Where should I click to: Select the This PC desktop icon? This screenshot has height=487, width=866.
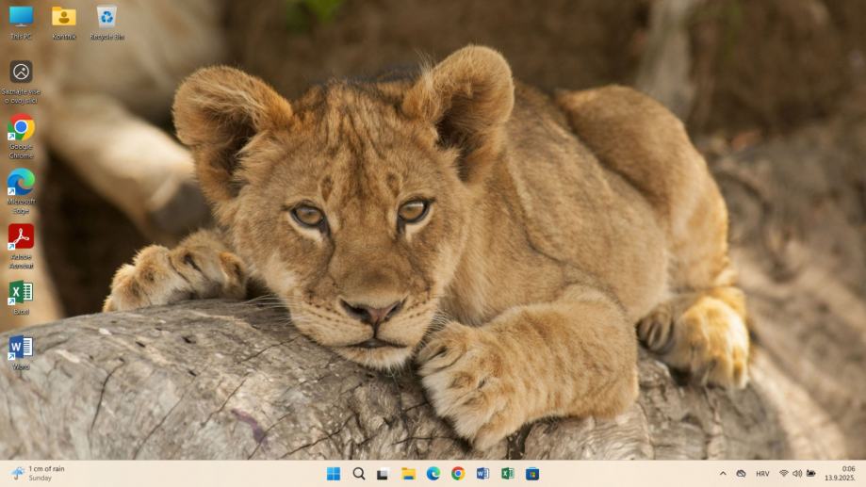coord(21,22)
